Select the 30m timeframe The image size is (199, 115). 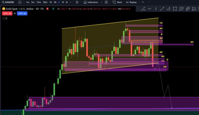coord(45,2)
